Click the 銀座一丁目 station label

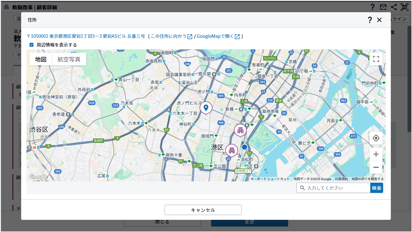tap(268, 76)
